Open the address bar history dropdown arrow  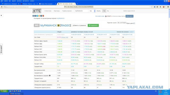(150, 7)
